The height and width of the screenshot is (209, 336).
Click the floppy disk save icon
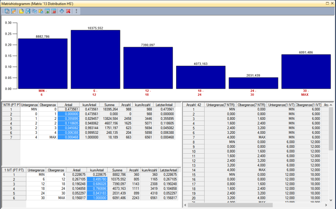(x=28, y=11)
